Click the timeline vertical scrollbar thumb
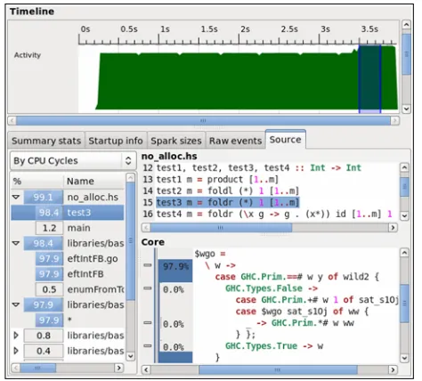422x381 pixels. pyautogui.click(x=406, y=54)
